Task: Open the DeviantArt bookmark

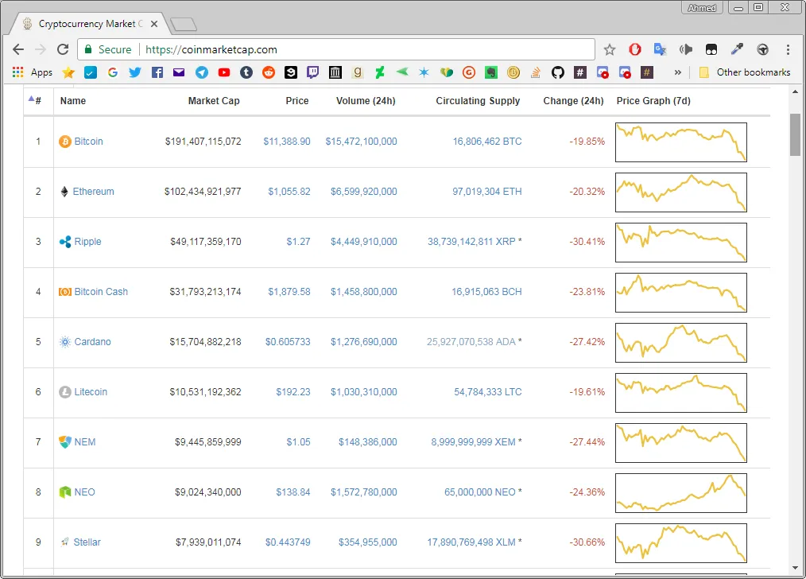Action: 379,72
